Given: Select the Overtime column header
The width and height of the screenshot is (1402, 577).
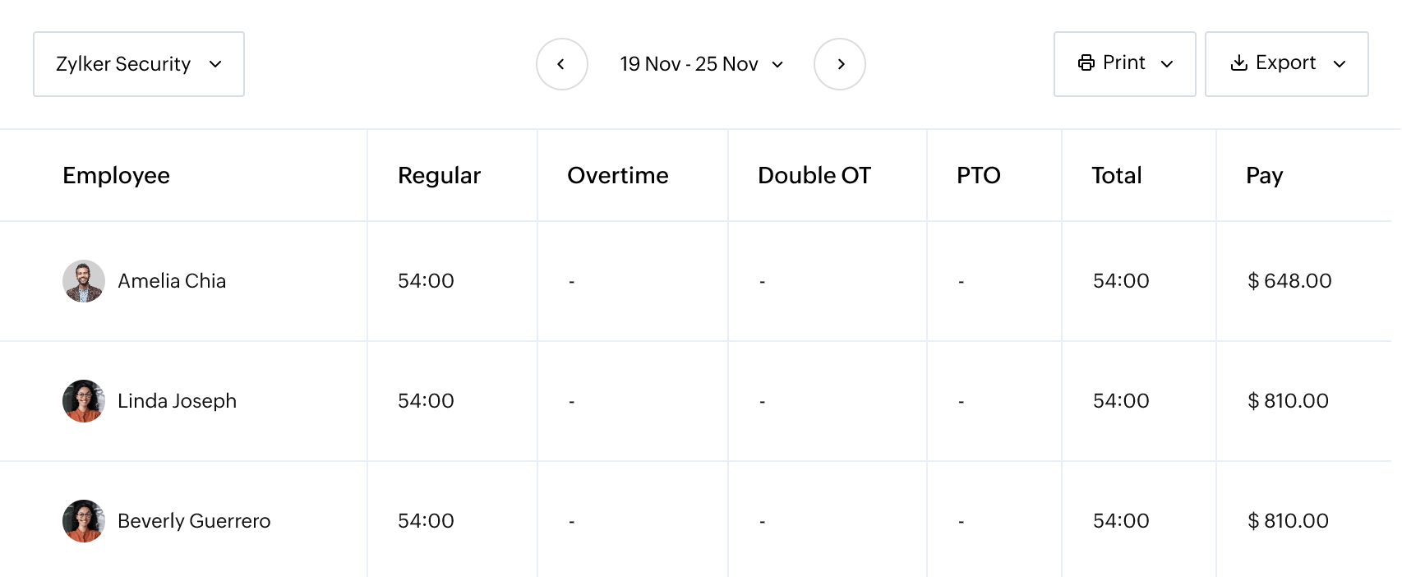Looking at the screenshot, I should pos(618,175).
